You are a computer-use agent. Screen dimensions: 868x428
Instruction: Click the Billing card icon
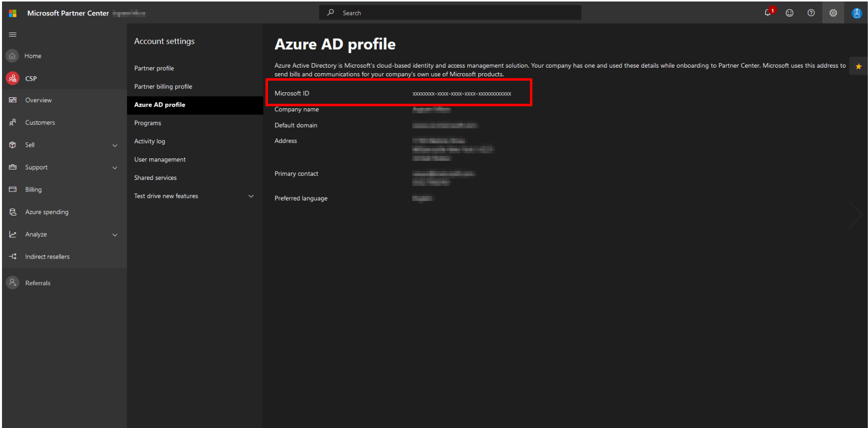pyautogui.click(x=13, y=189)
